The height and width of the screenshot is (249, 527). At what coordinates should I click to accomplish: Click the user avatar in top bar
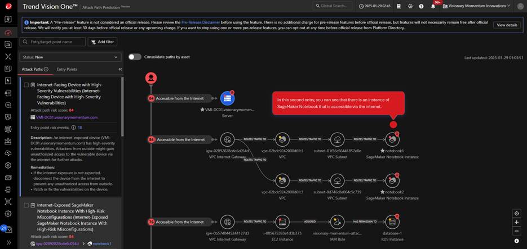click(520, 6)
